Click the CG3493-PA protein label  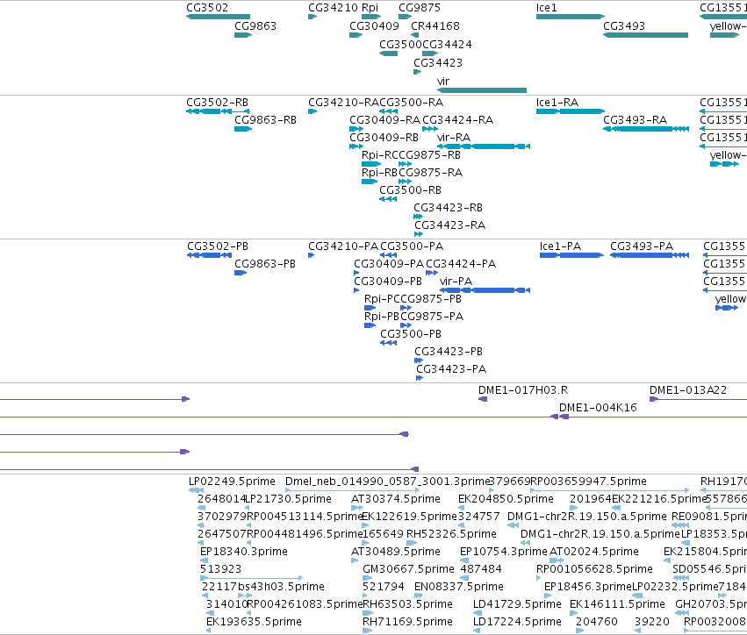point(642,246)
